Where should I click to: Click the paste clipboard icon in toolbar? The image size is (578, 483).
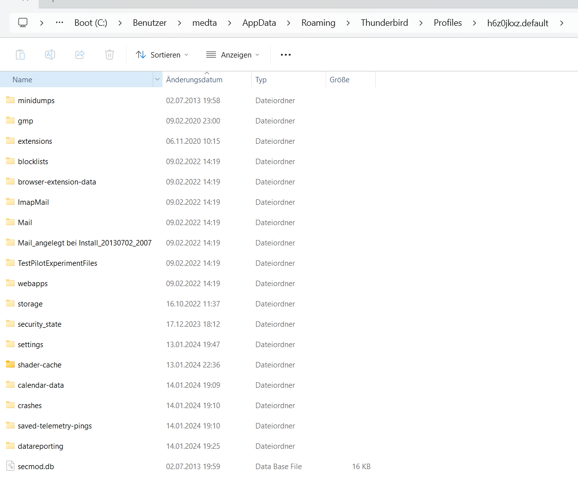coord(20,55)
